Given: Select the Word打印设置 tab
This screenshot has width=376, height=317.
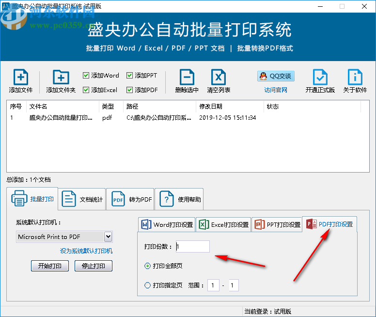Looking at the screenshot, I should 167,224.
